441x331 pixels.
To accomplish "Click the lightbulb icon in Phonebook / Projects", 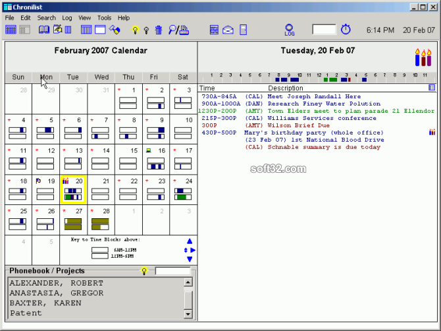I will [144, 271].
